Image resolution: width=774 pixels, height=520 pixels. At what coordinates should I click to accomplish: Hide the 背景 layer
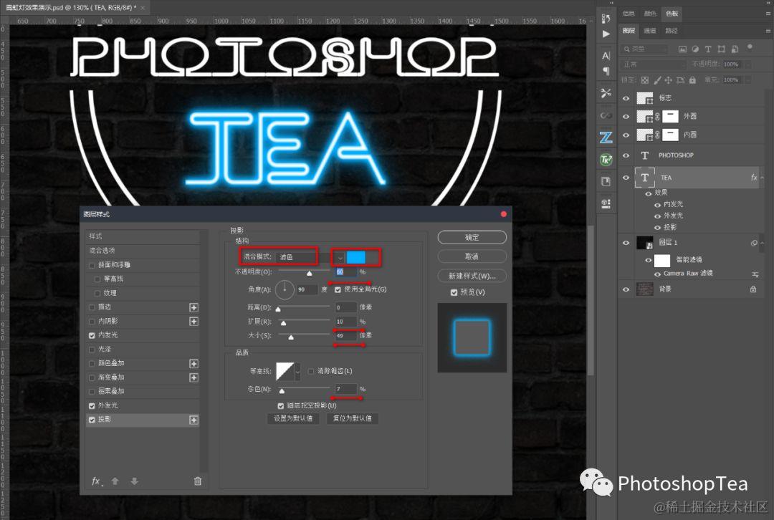click(x=626, y=289)
